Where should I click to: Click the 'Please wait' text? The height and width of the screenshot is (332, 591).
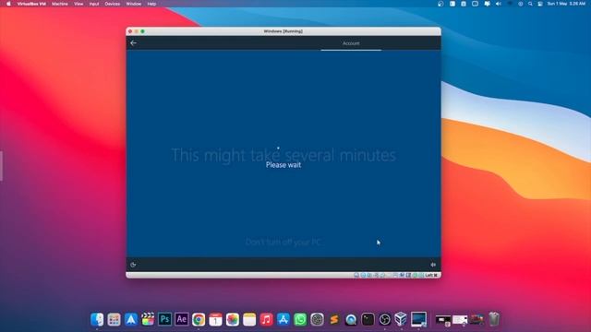coord(283,165)
